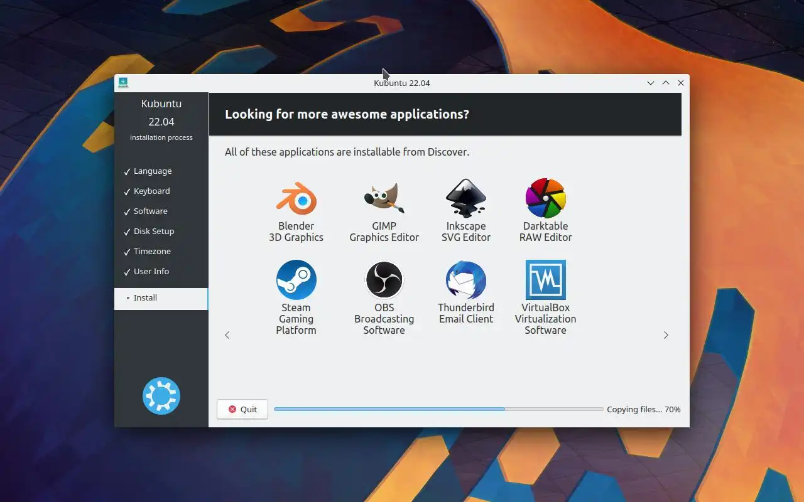Click the Blender 3D Graphics icon
Image resolution: width=804 pixels, height=502 pixels.
coord(296,198)
